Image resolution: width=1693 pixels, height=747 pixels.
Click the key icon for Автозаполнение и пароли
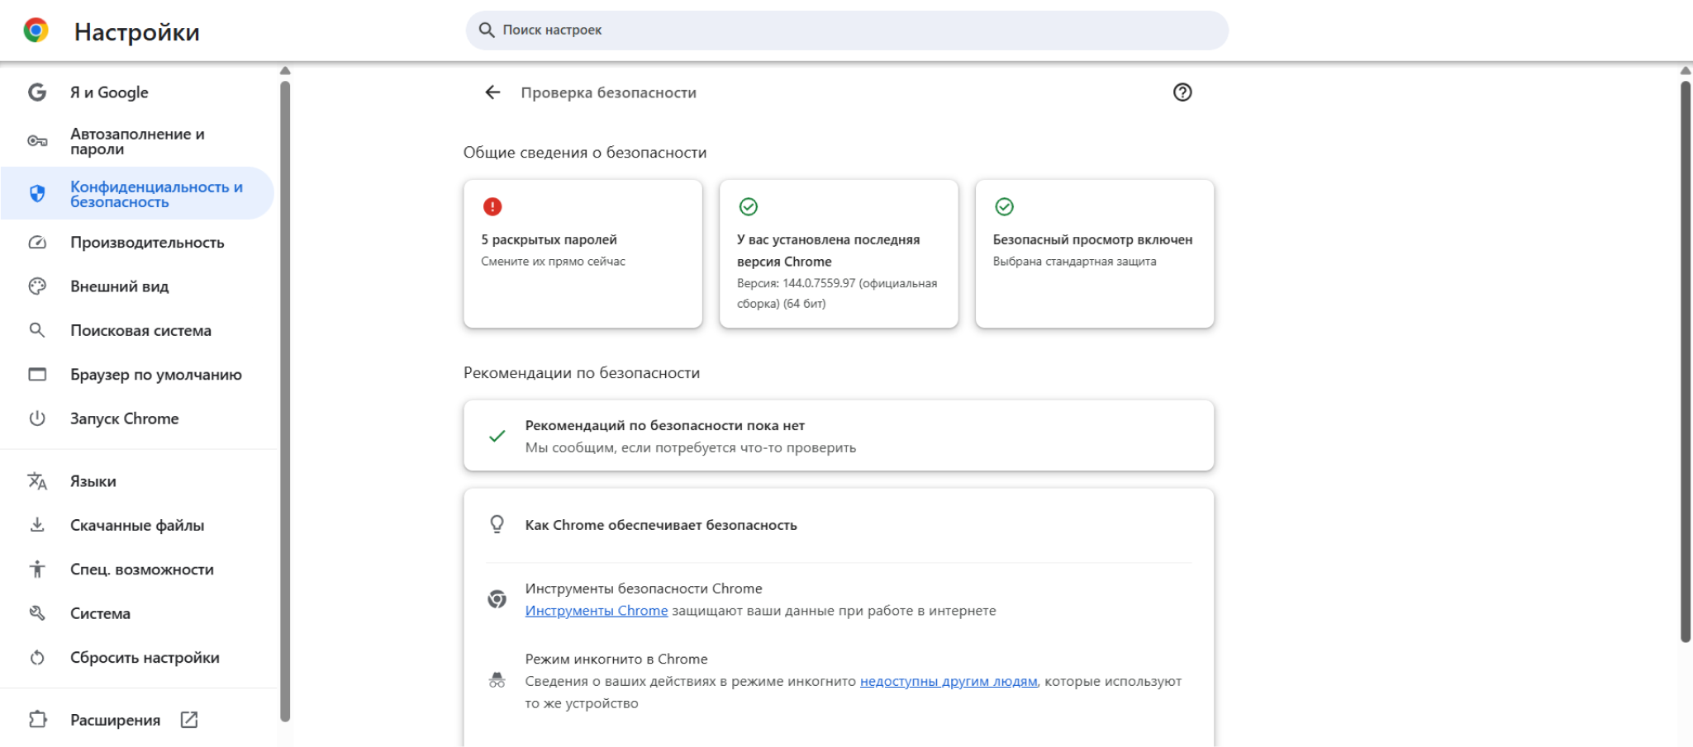pos(37,141)
